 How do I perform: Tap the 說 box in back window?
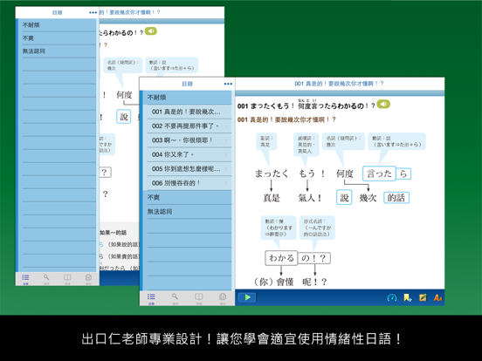(124, 117)
